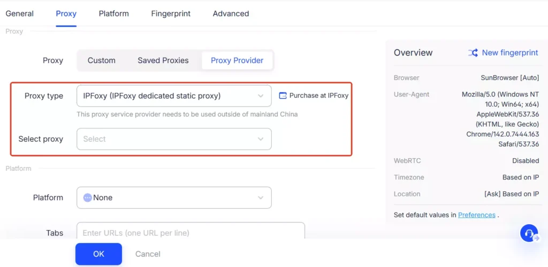Click the Purchase at IPFoxy link
The width and height of the screenshot is (548, 267).
click(318, 96)
